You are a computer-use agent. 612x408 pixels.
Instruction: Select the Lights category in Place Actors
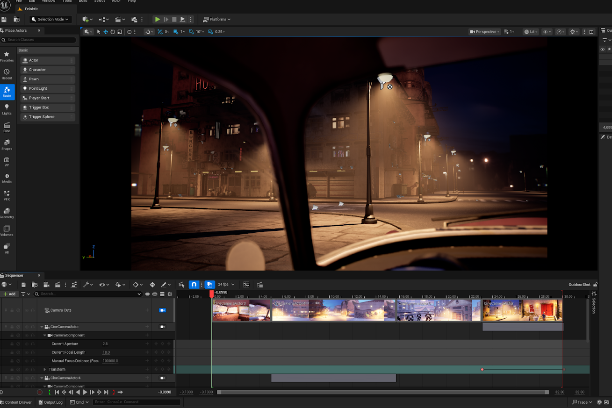pyautogui.click(x=7, y=109)
